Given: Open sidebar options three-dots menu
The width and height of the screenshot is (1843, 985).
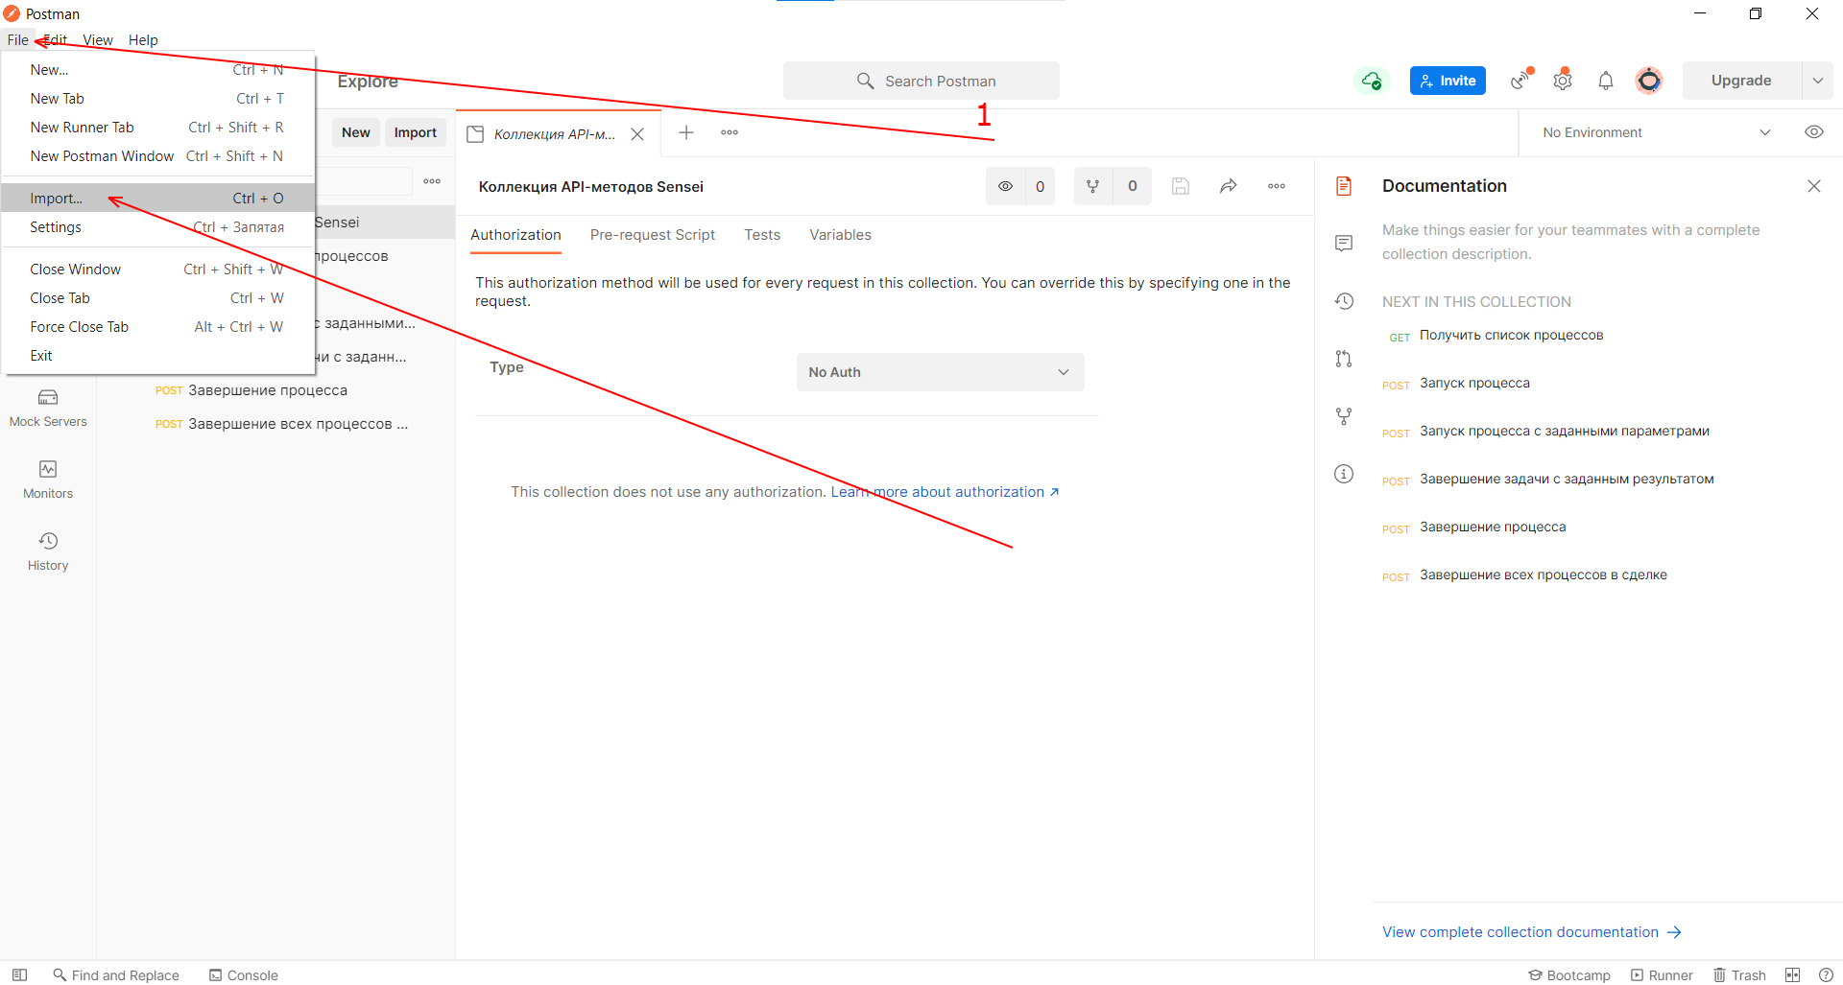Looking at the screenshot, I should point(432,181).
